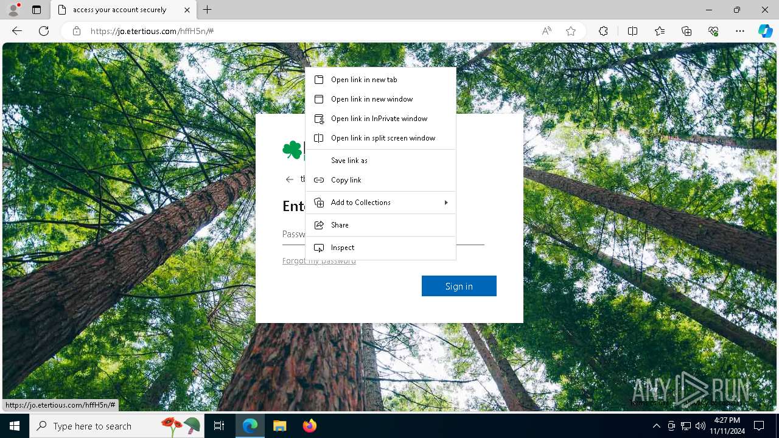Open the browser profile icon
Screen dimensions: 779x438
click(x=13, y=10)
